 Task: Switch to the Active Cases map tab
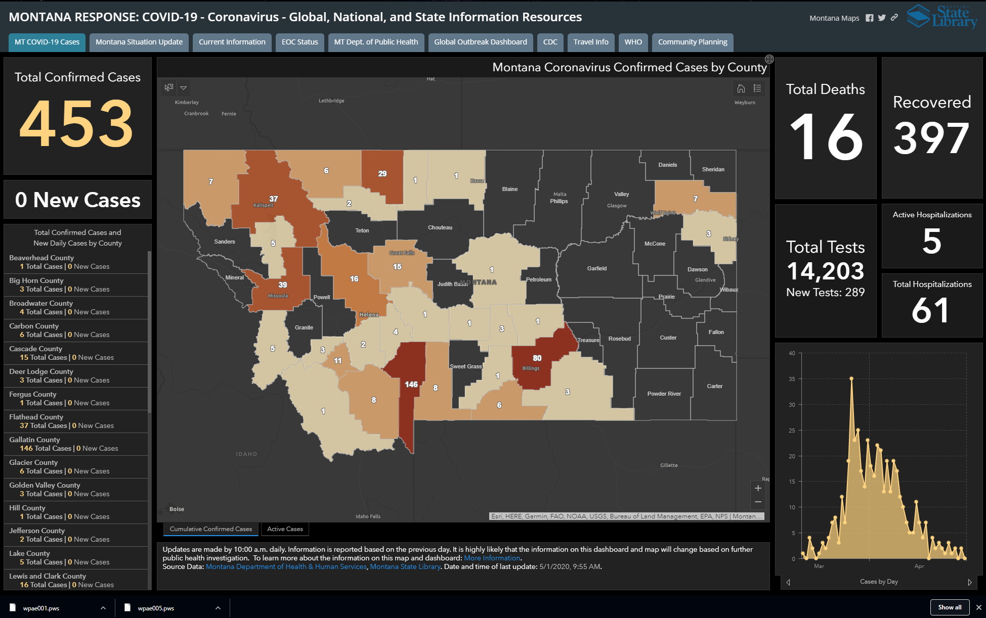[x=285, y=529]
